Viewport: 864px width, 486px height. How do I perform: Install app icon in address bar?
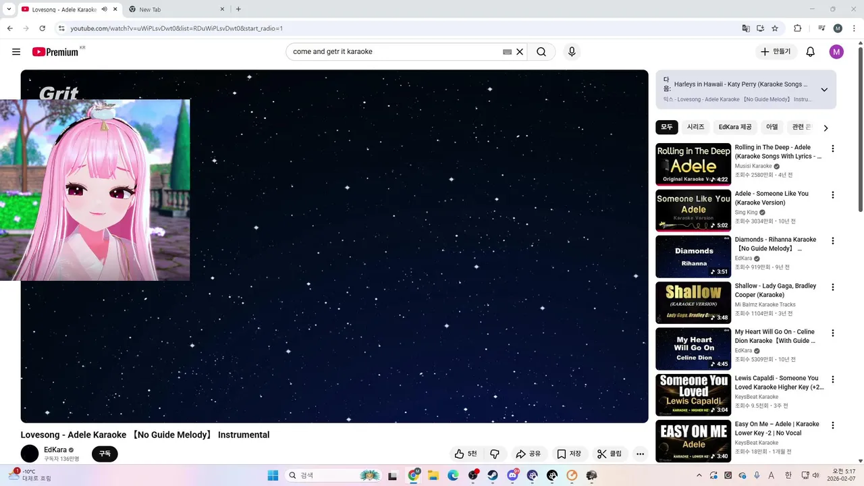[x=761, y=28]
